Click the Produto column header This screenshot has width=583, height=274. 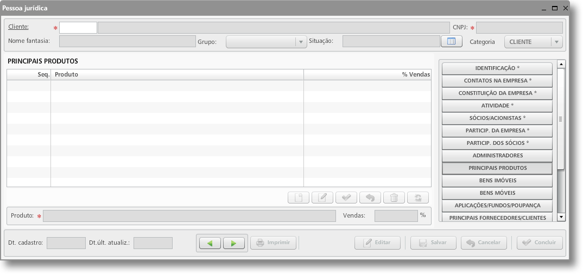177,74
